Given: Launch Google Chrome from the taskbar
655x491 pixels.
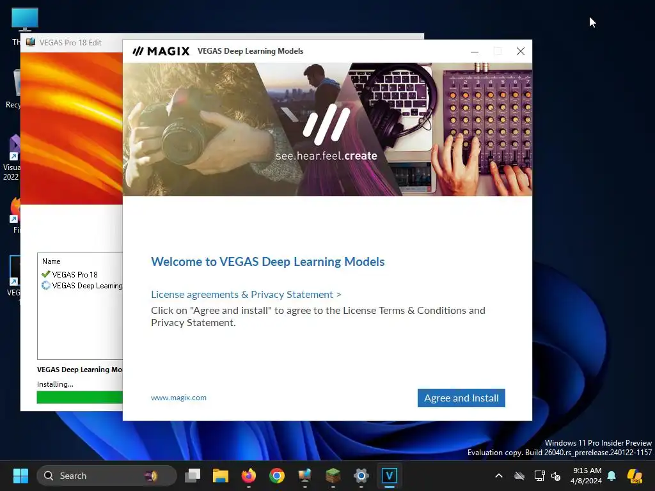Looking at the screenshot, I should 276,476.
